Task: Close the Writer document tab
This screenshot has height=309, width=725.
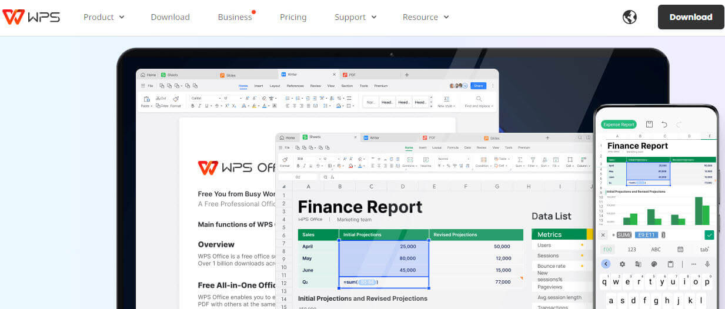Action: click(x=335, y=74)
